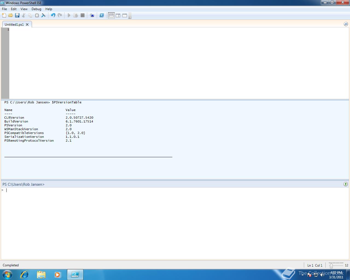The width and height of the screenshot is (350, 280).
Task: Save the script with the floppy disk icon
Action: [17, 16]
